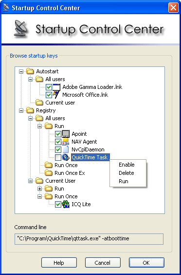Click the QuickTime Task icon

click(66, 157)
